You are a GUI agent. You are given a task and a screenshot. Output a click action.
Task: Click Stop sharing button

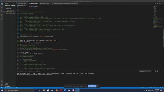pos(92,86)
